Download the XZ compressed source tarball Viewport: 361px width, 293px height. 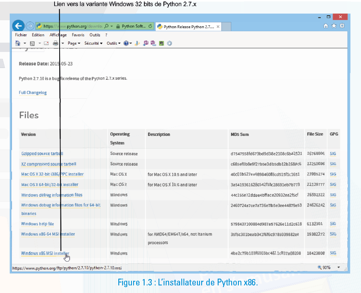[x=49, y=164]
